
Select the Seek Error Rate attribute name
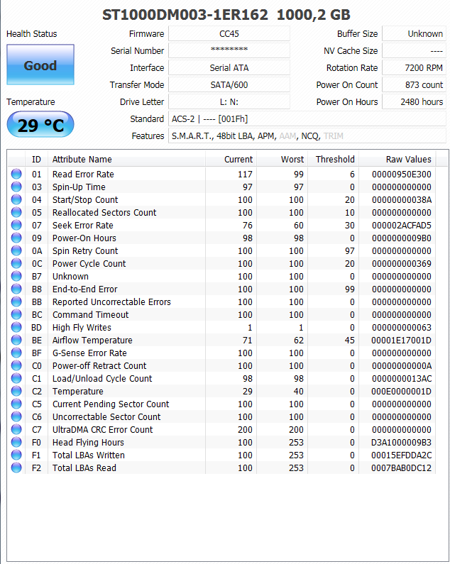tap(83, 225)
